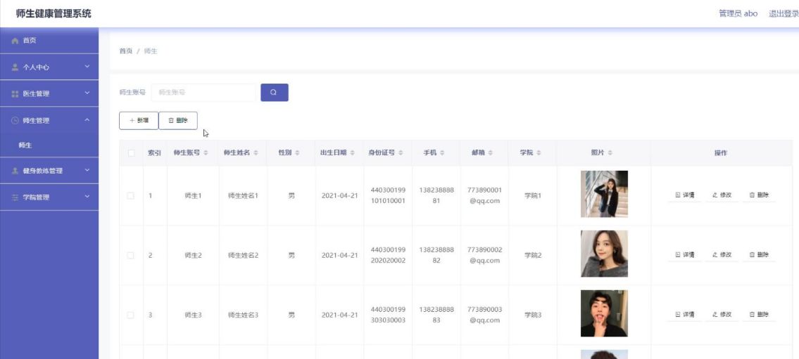The height and width of the screenshot is (359, 799).
Task: Click 删除 for row 师生1
Action: pos(760,195)
